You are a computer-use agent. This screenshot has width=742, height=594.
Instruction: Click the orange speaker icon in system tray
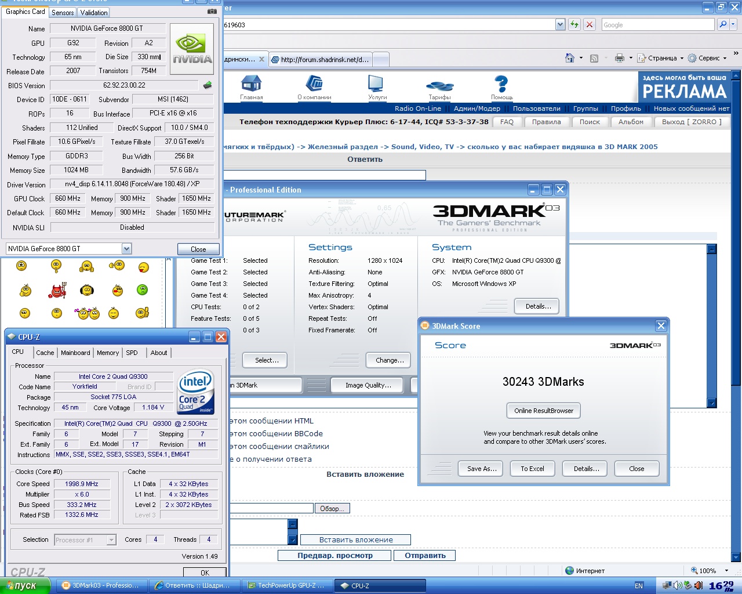698,585
